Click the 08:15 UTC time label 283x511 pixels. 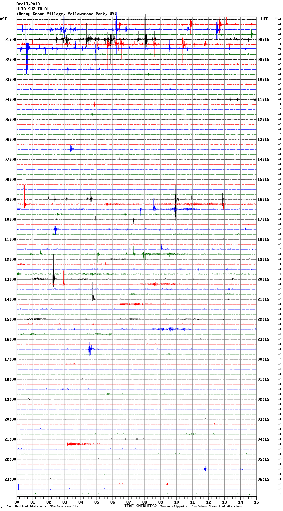tap(263, 40)
